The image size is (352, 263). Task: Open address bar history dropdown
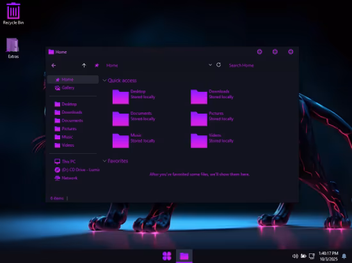(x=210, y=65)
